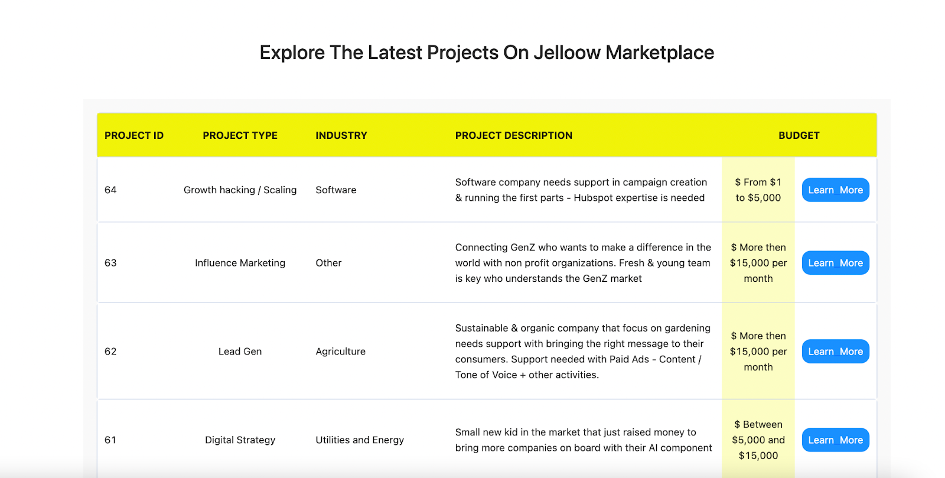Click the PROJECT DESCRIPTION column header
The width and height of the screenshot is (945, 478).
pyautogui.click(x=513, y=135)
